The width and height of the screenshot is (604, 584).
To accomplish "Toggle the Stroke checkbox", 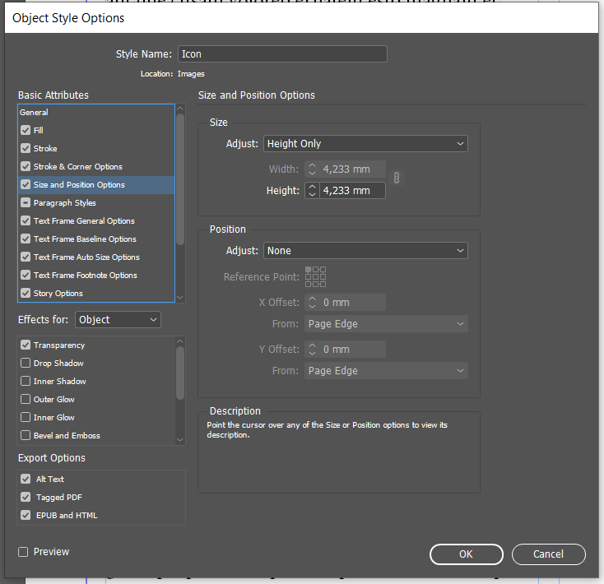I will [26, 148].
